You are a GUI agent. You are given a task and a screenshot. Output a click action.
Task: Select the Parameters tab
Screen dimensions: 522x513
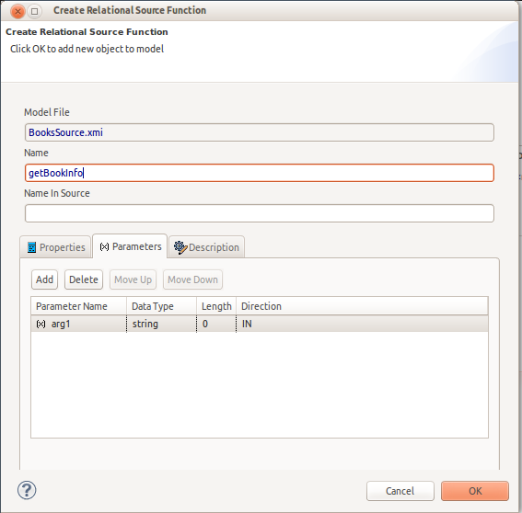130,246
